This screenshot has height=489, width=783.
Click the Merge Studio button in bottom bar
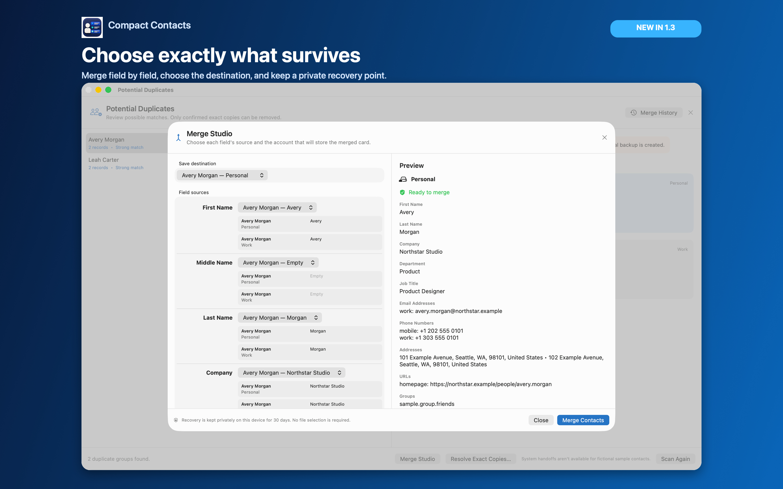(417, 459)
